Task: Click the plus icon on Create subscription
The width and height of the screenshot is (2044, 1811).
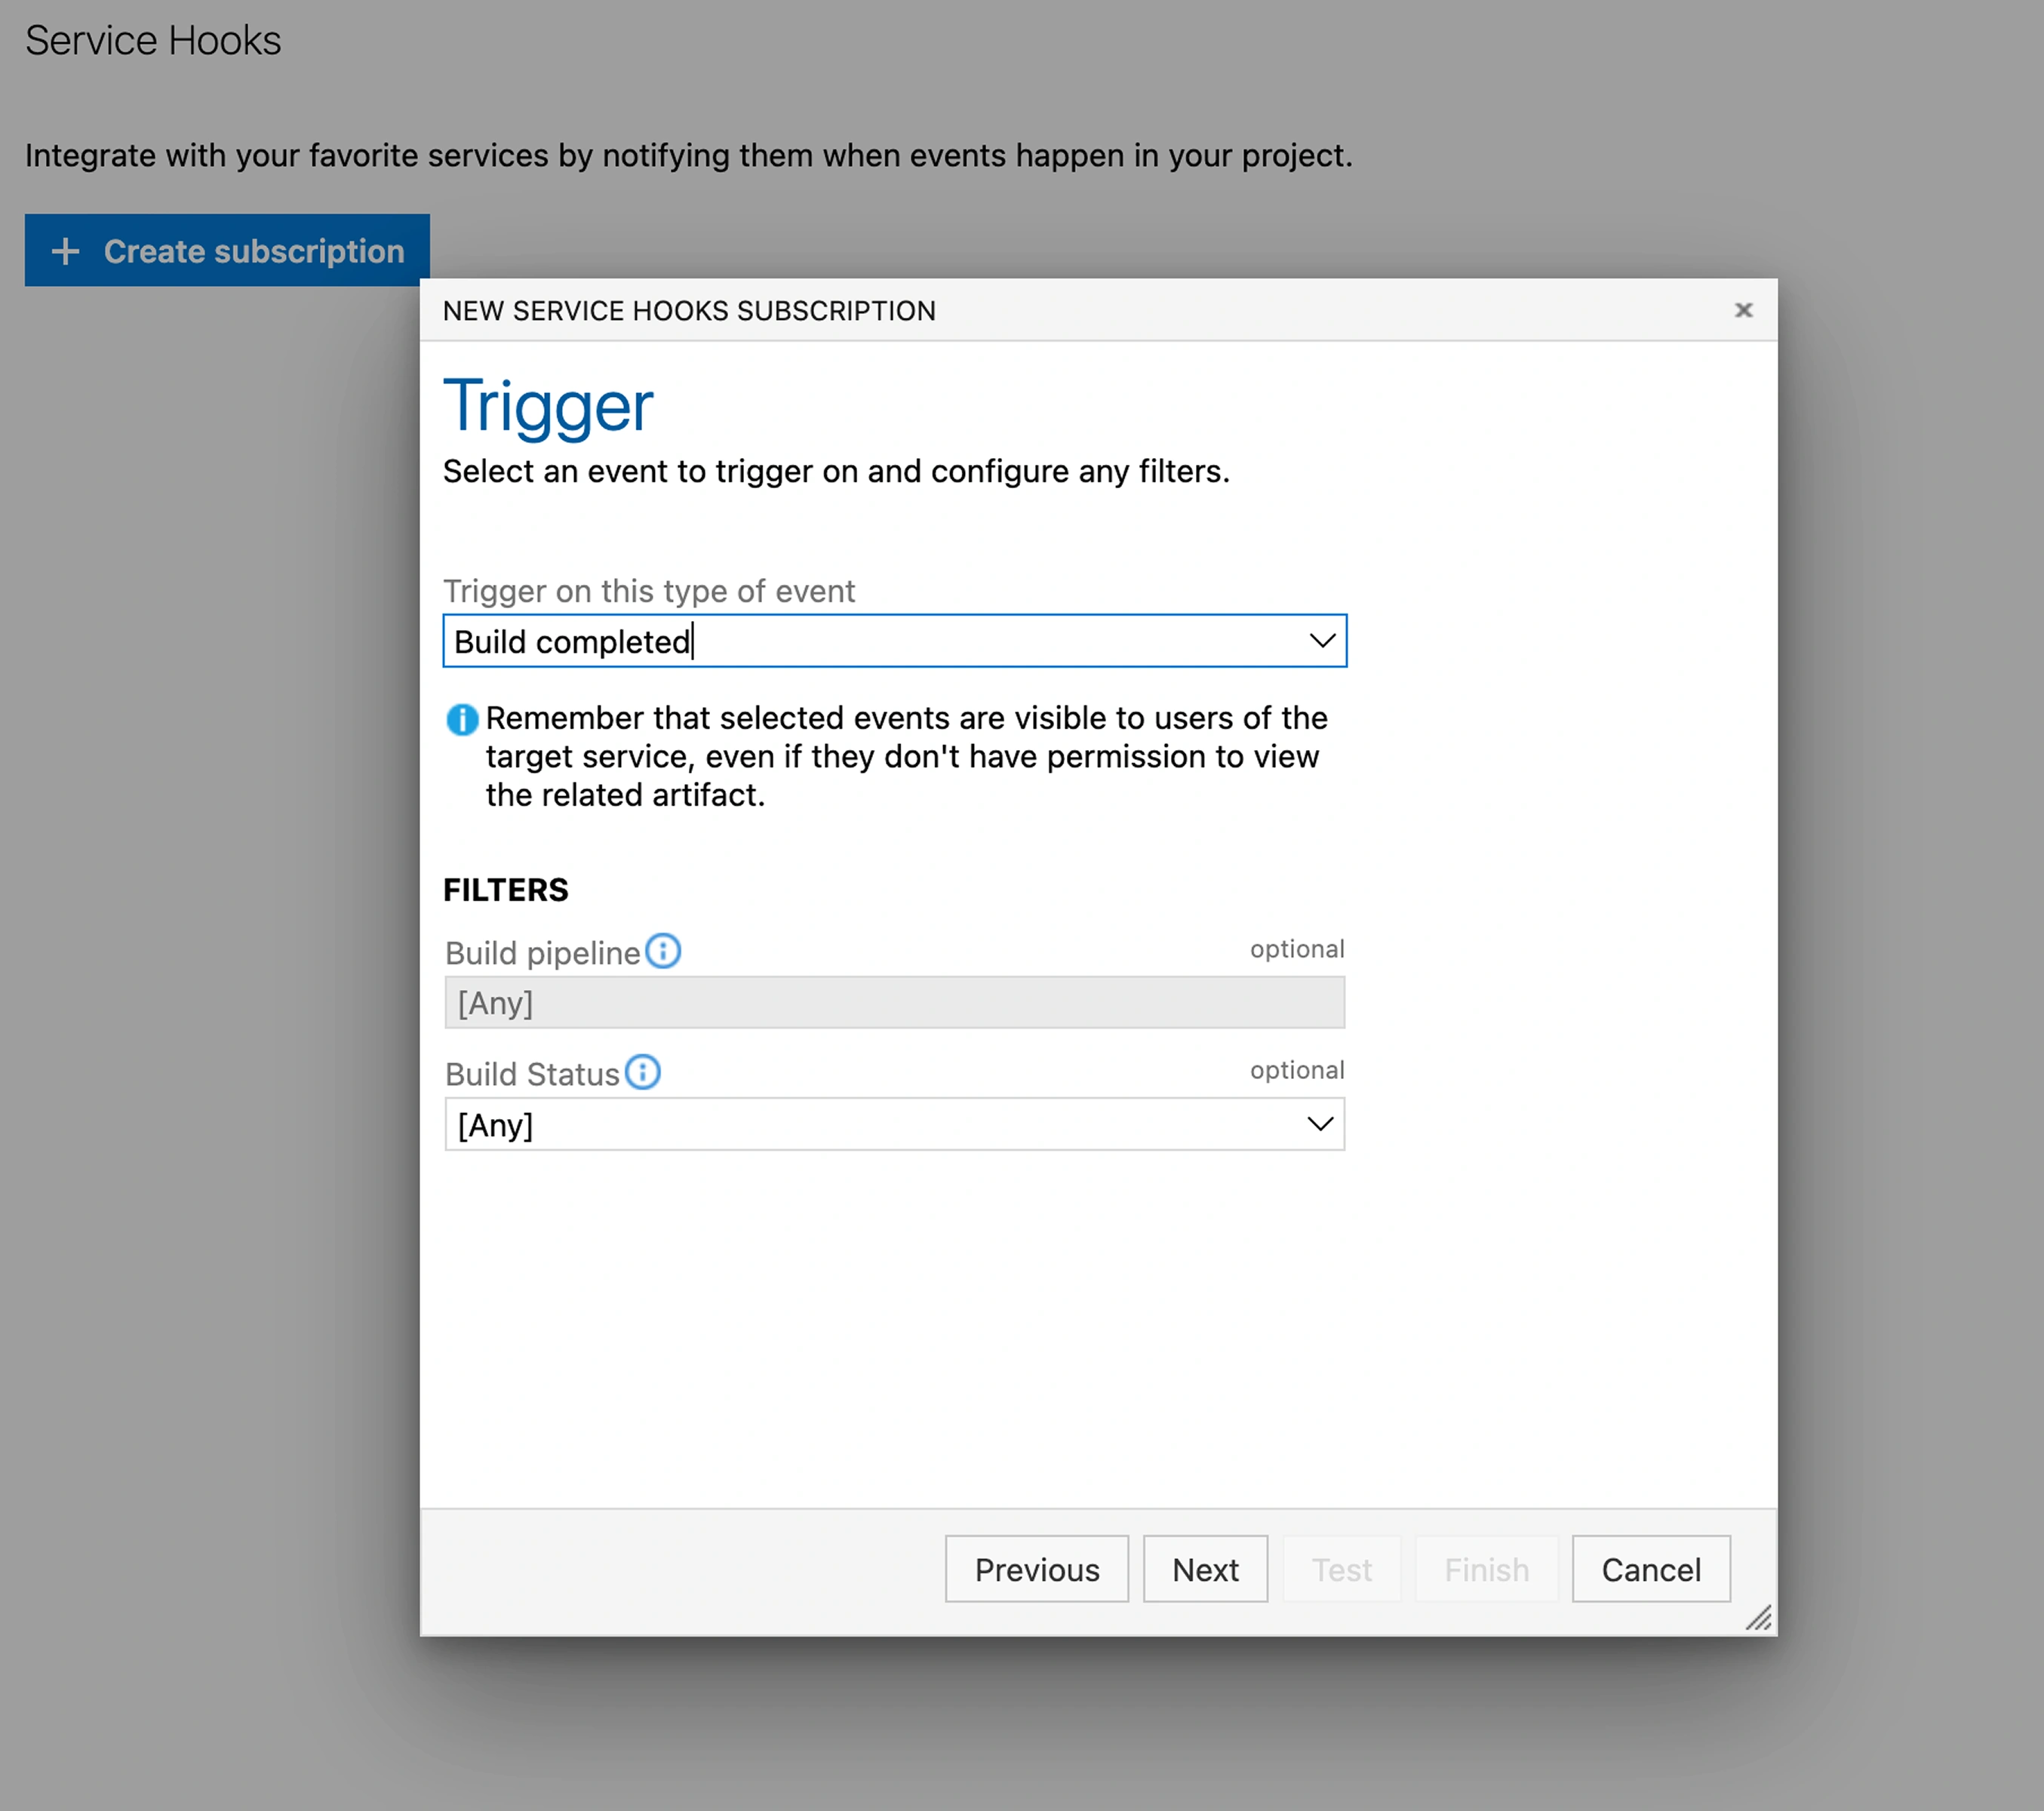Action: coord(65,251)
